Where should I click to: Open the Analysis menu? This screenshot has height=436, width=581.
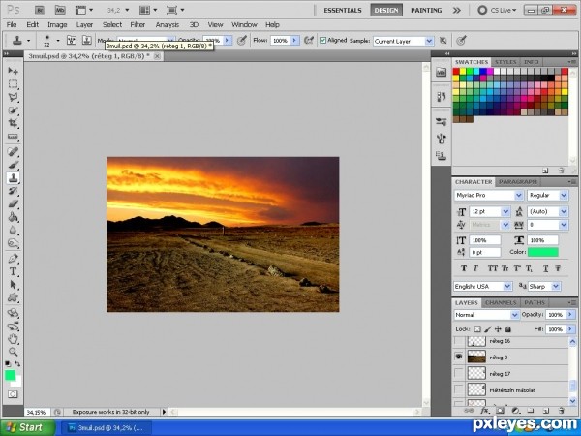(168, 24)
